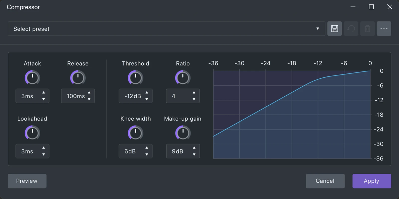This screenshot has width=399, height=199.
Task: Increase Threshold value with up arrow
Action: click(x=147, y=93)
